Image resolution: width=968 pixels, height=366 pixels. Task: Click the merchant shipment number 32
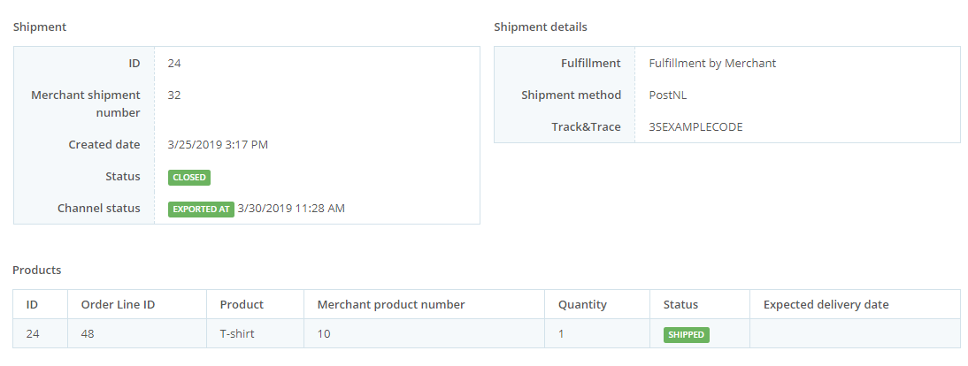(174, 95)
